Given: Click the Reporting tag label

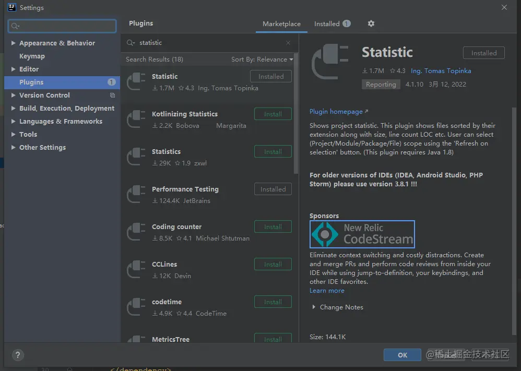Looking at the screenshot, I should 381,85.
